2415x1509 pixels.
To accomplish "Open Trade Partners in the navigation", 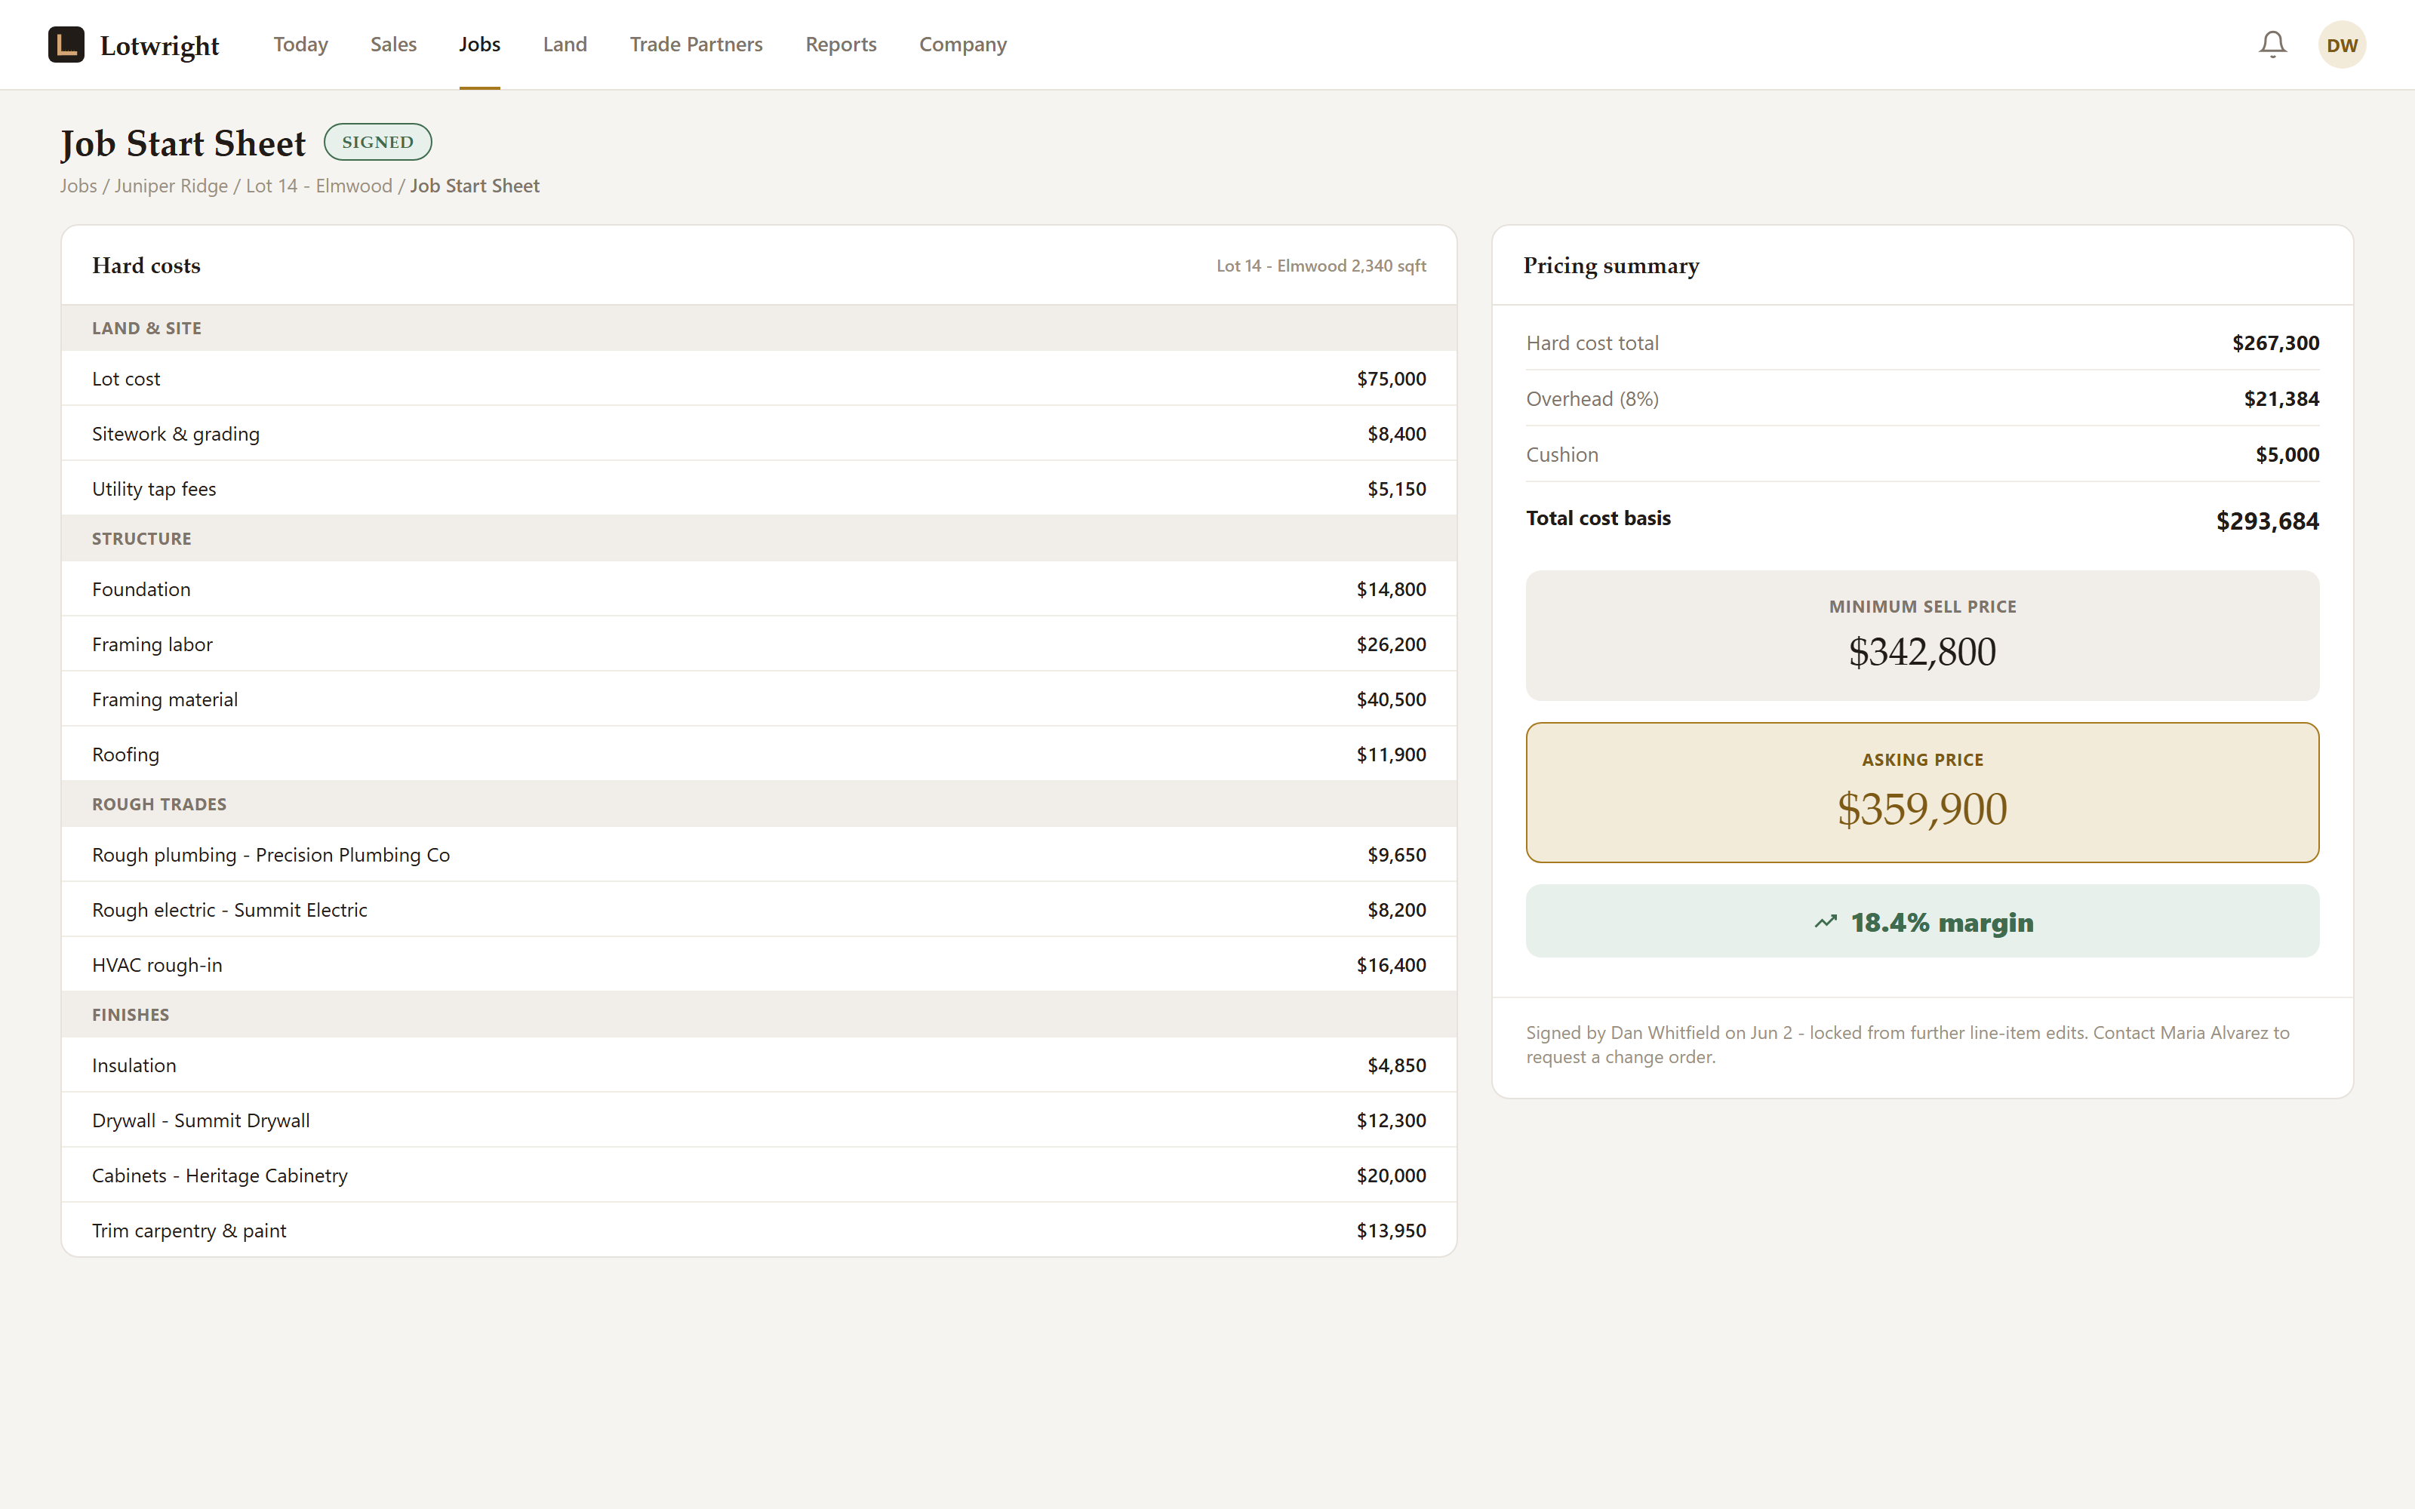I will [696, 44].
